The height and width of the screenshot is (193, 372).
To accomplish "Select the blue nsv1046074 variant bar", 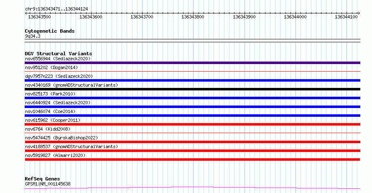I will pyautogui.click(x=192, y=116).
